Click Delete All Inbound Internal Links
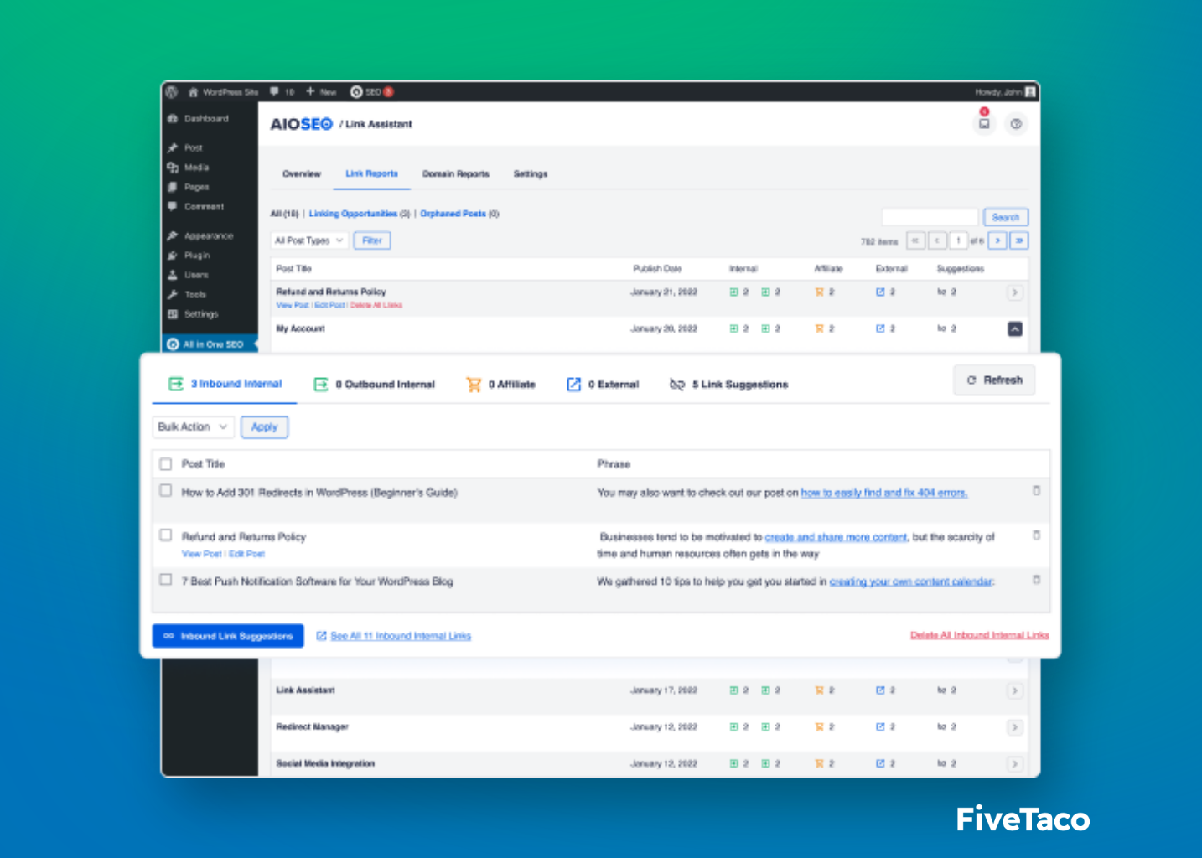Viewport: 1202px width, 858px height. 980,635
